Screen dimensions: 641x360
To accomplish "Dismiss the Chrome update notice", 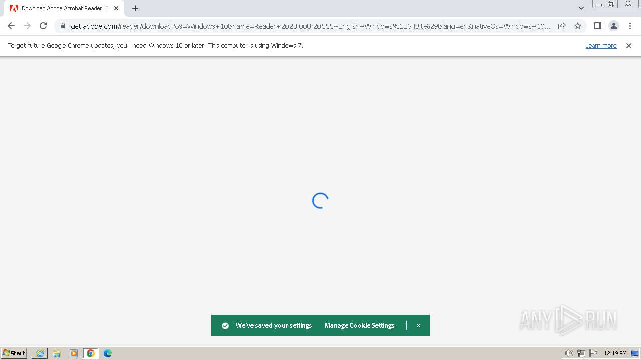I will 629,46.
